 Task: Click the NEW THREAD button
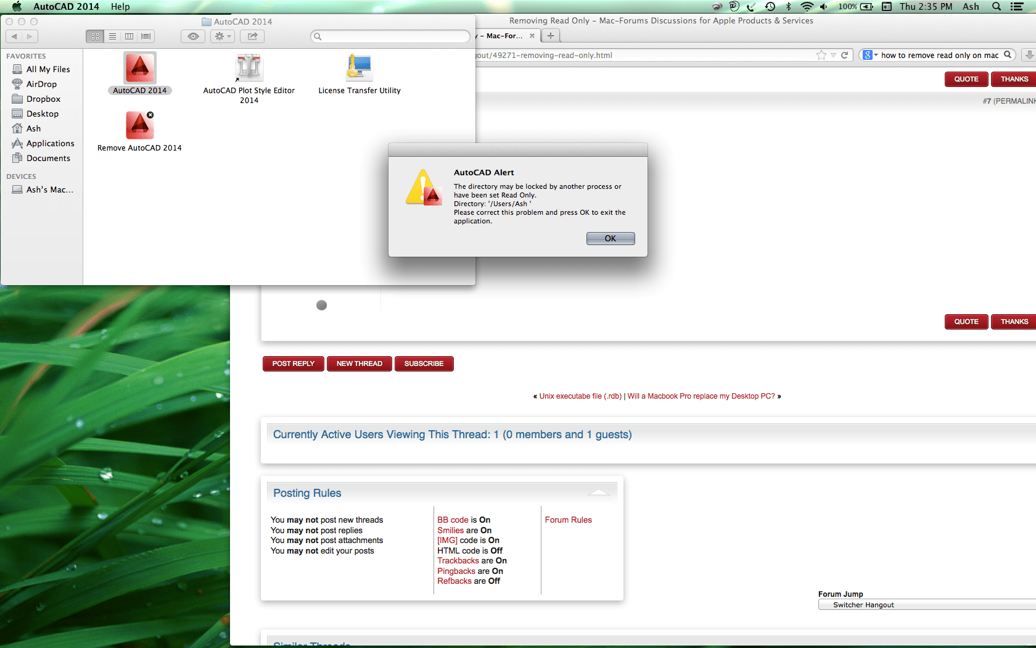pyautogui.click(x=360, y=364)
